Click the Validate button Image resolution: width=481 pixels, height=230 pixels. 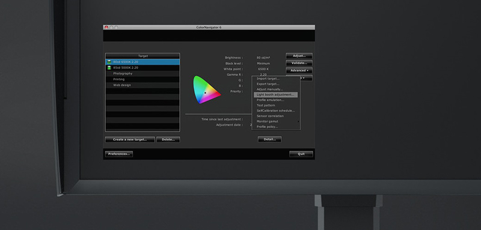299,63
